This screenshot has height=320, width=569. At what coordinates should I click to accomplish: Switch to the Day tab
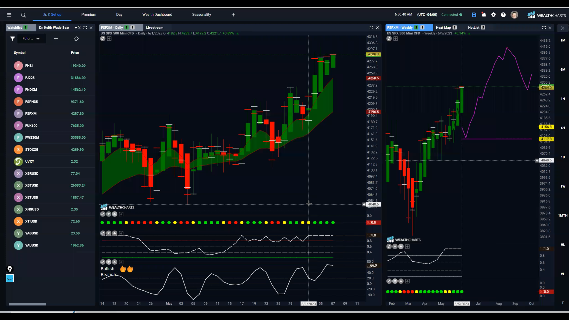(119, 15)
